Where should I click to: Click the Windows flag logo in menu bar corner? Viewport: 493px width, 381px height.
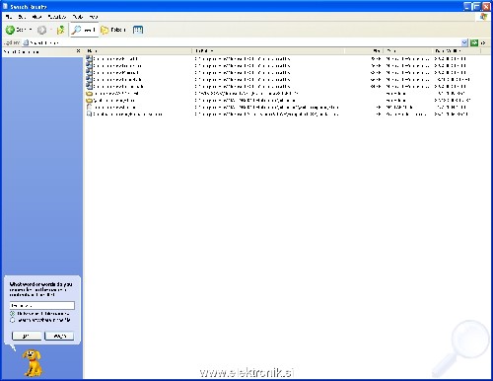483,17
